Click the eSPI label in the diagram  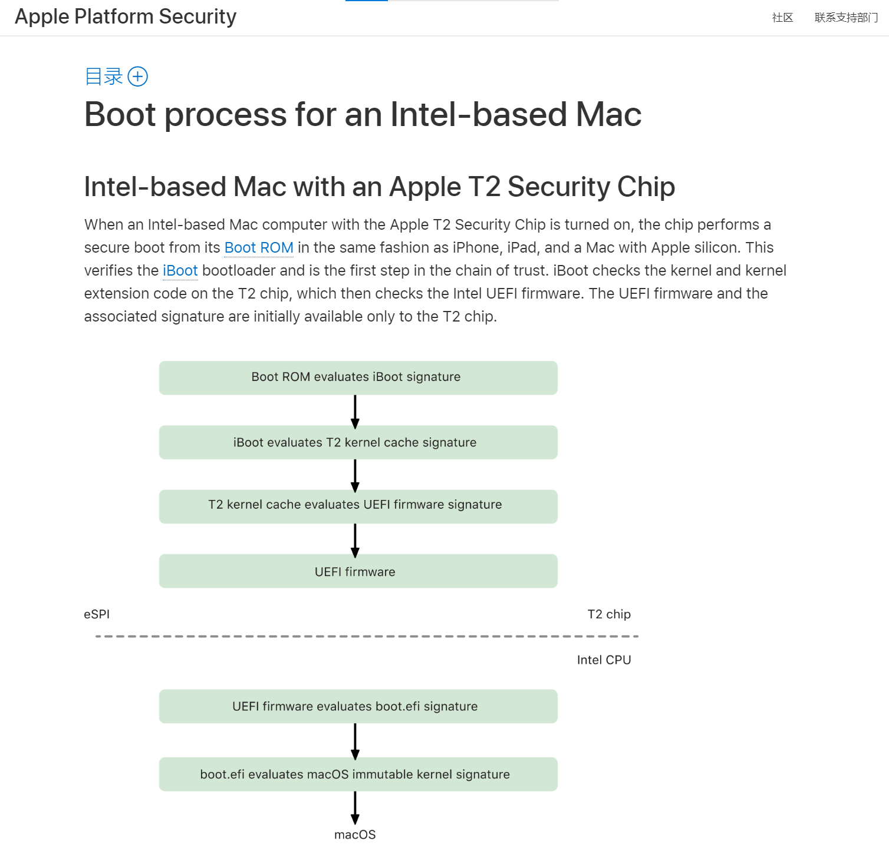click(97, 614)
